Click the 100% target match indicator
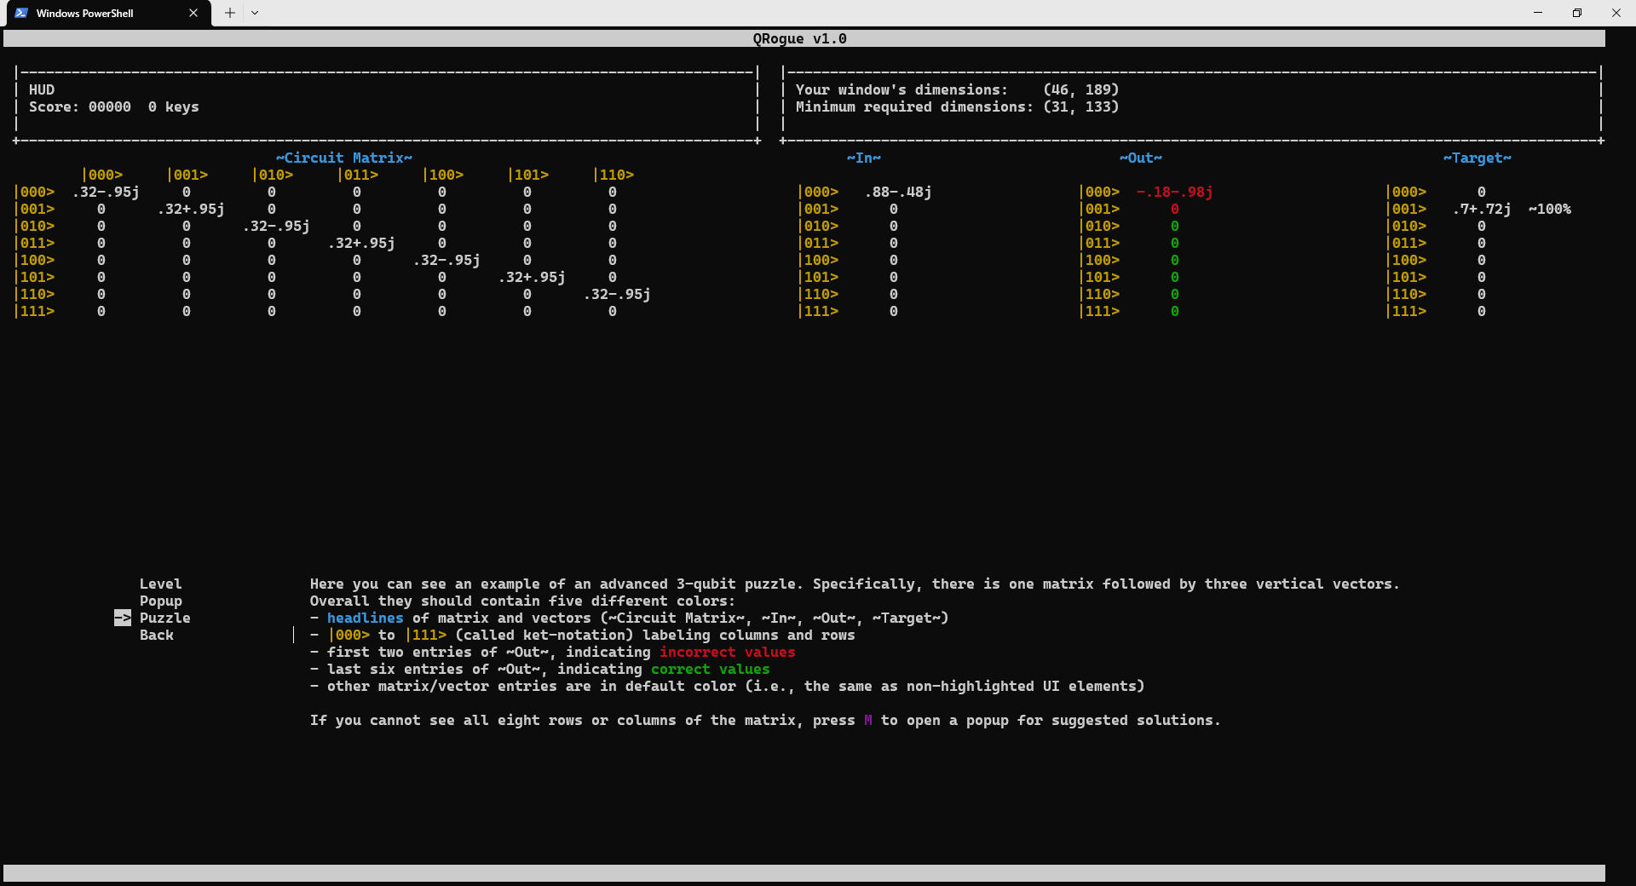The image size is (1636, 886). [x=1550, y=209]
